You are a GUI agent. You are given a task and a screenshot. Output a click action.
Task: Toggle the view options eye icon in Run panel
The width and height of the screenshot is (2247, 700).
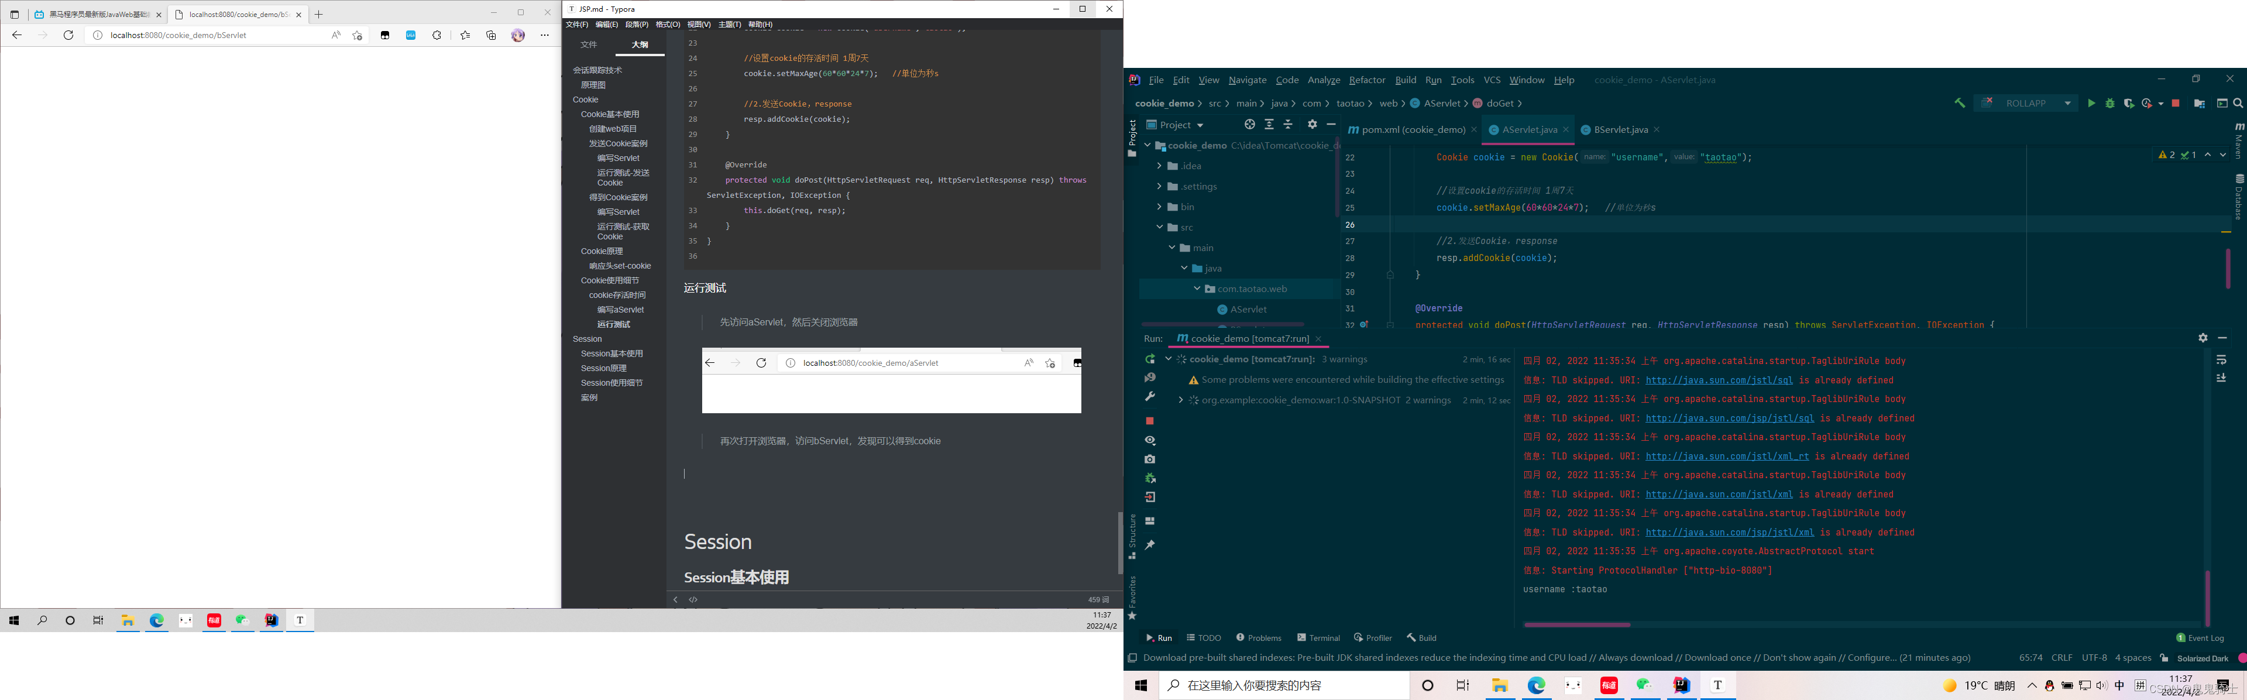tap(1150, 441)
